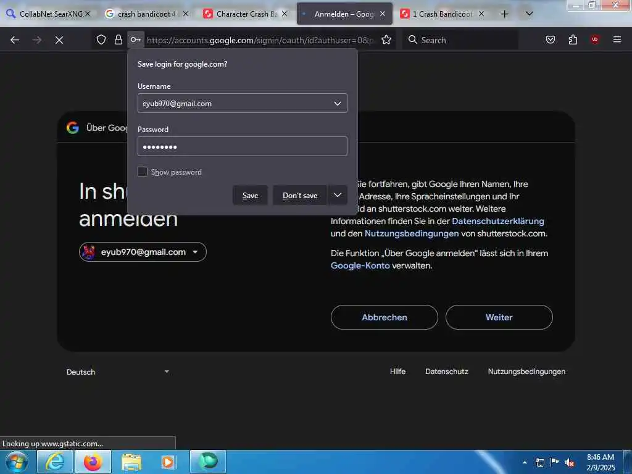Close the CollabNet SearXNG tab

[x=88, y=14]
